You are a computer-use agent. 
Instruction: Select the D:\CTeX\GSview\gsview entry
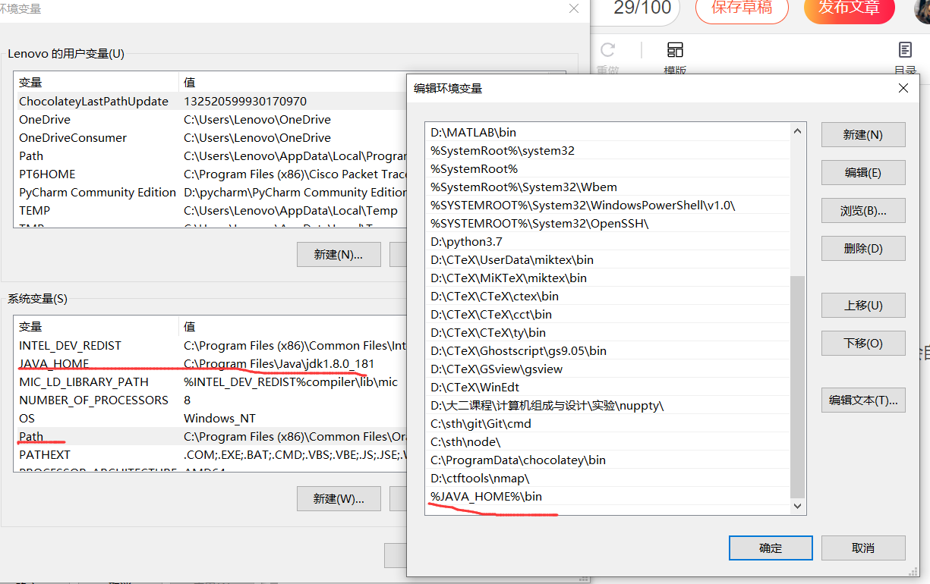pyautogui.click(x=608, y=369)
